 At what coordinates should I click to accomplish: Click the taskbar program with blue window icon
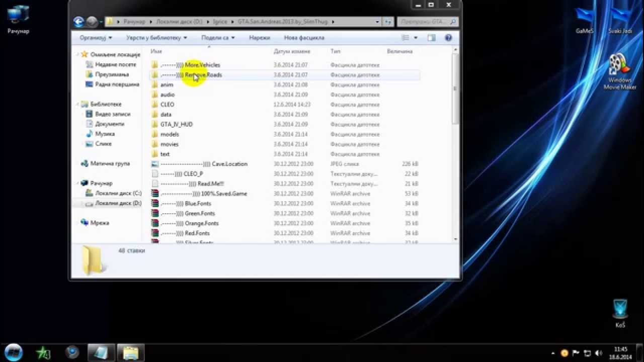pos(102,352)
